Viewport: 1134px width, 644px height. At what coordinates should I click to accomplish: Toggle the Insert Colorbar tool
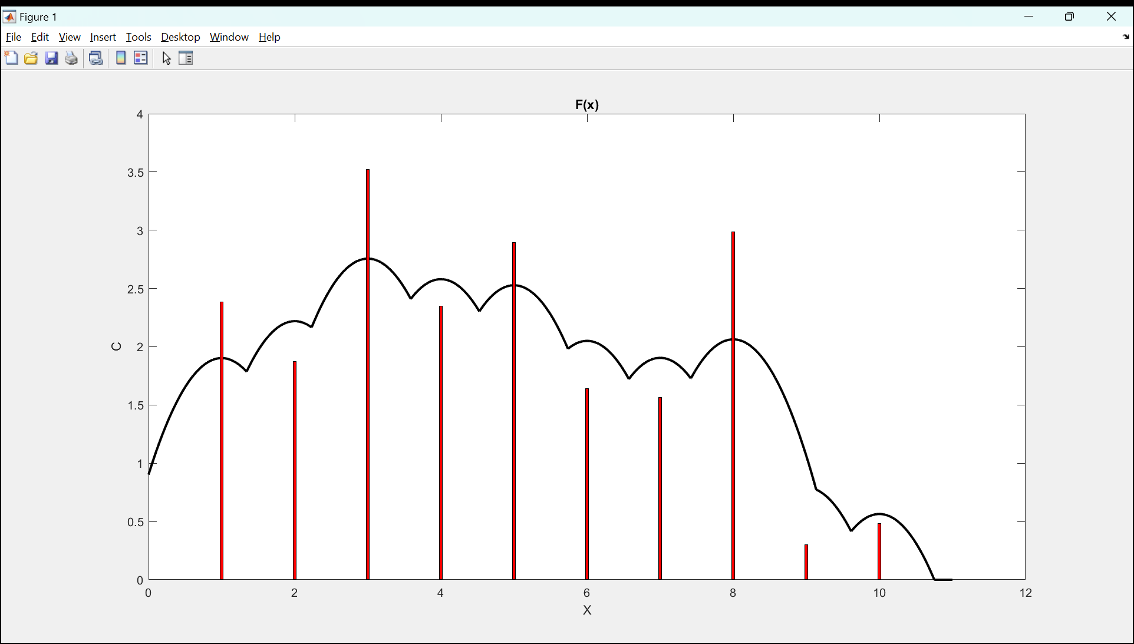(x=121, y=58)
